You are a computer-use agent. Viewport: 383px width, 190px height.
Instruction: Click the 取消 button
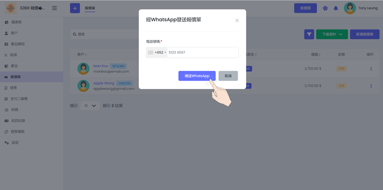pos(228,76)
